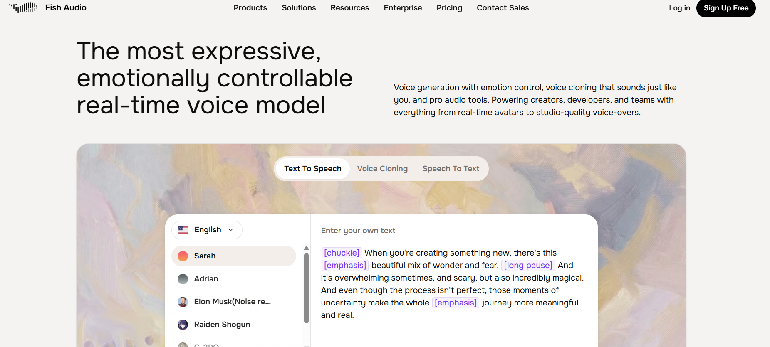Click the Elon Musk voice avatar
Viewport: 770px width, 347px height.
[183, 302]
